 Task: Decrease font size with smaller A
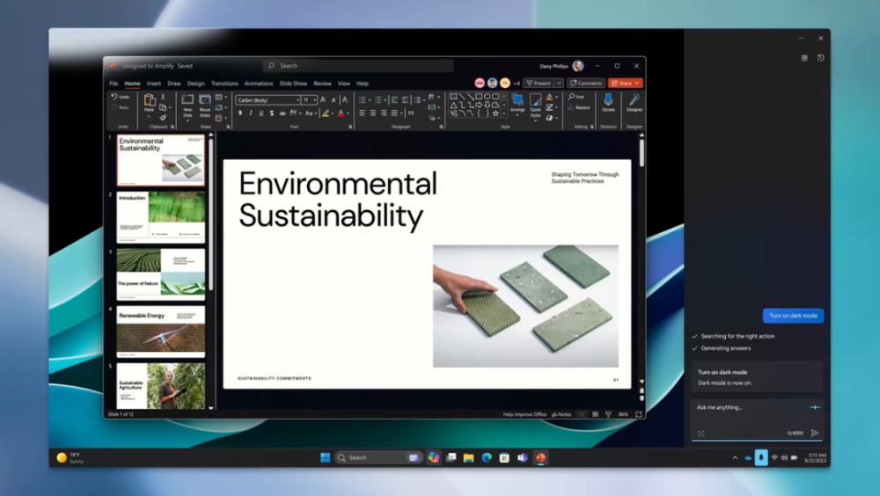(334, 100)
